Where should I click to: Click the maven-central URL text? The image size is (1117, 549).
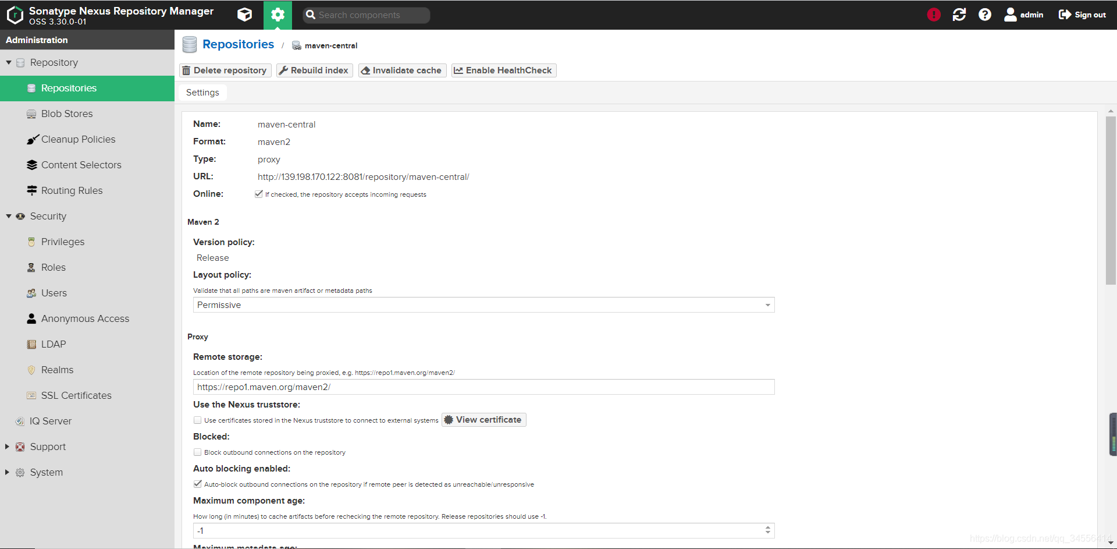pos(363,177)
